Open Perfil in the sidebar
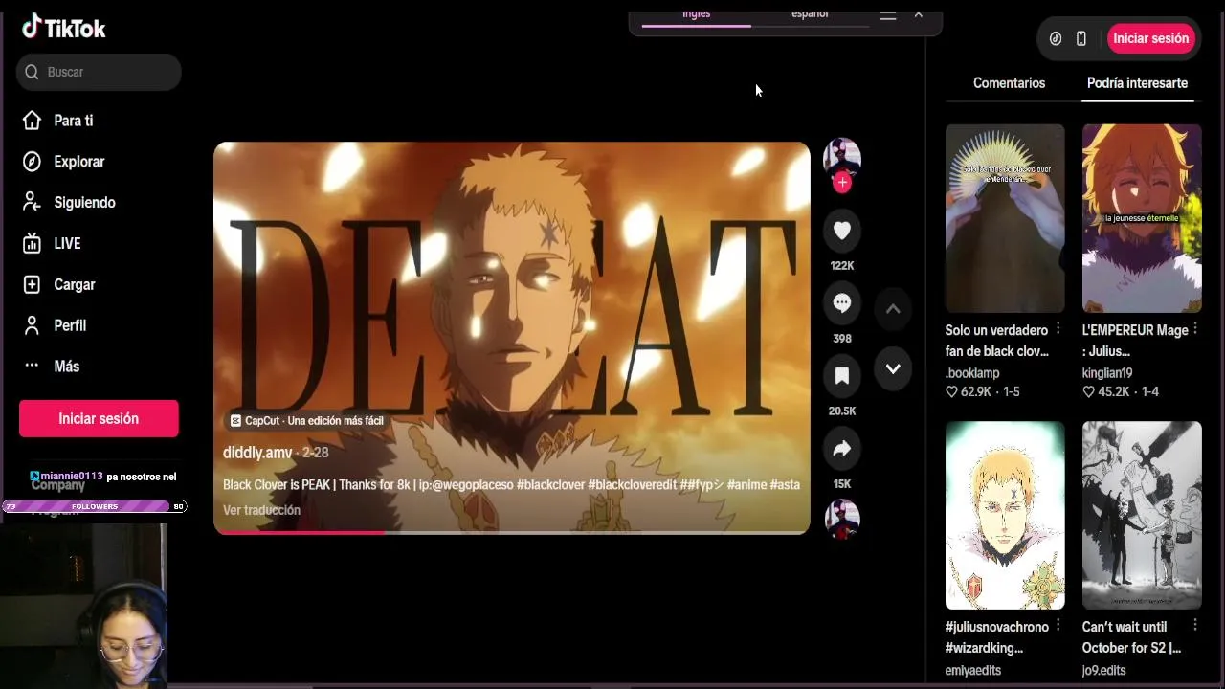Image resolution: width=1225 pixels, height=689 pixels. click(55, 325)
